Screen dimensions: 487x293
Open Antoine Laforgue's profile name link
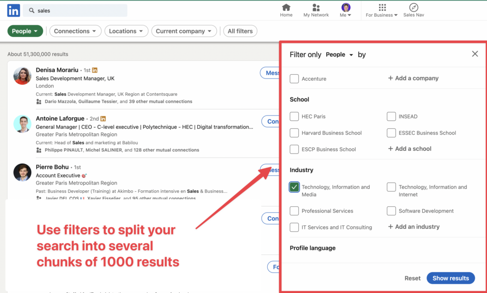(x=60, y=118)
